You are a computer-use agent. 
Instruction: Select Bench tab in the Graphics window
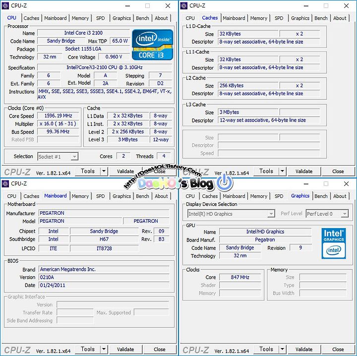[321, 196]
